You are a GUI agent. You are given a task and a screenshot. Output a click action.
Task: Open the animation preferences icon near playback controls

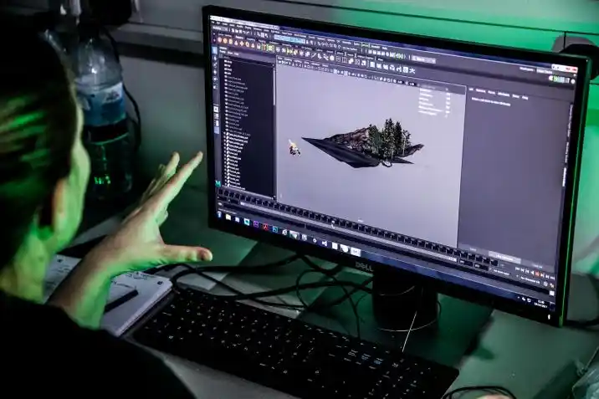pos(552,285)
